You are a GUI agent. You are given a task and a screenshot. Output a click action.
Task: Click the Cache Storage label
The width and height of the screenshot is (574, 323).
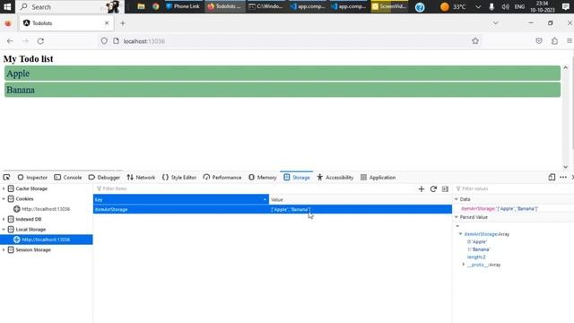click(31, 188)
